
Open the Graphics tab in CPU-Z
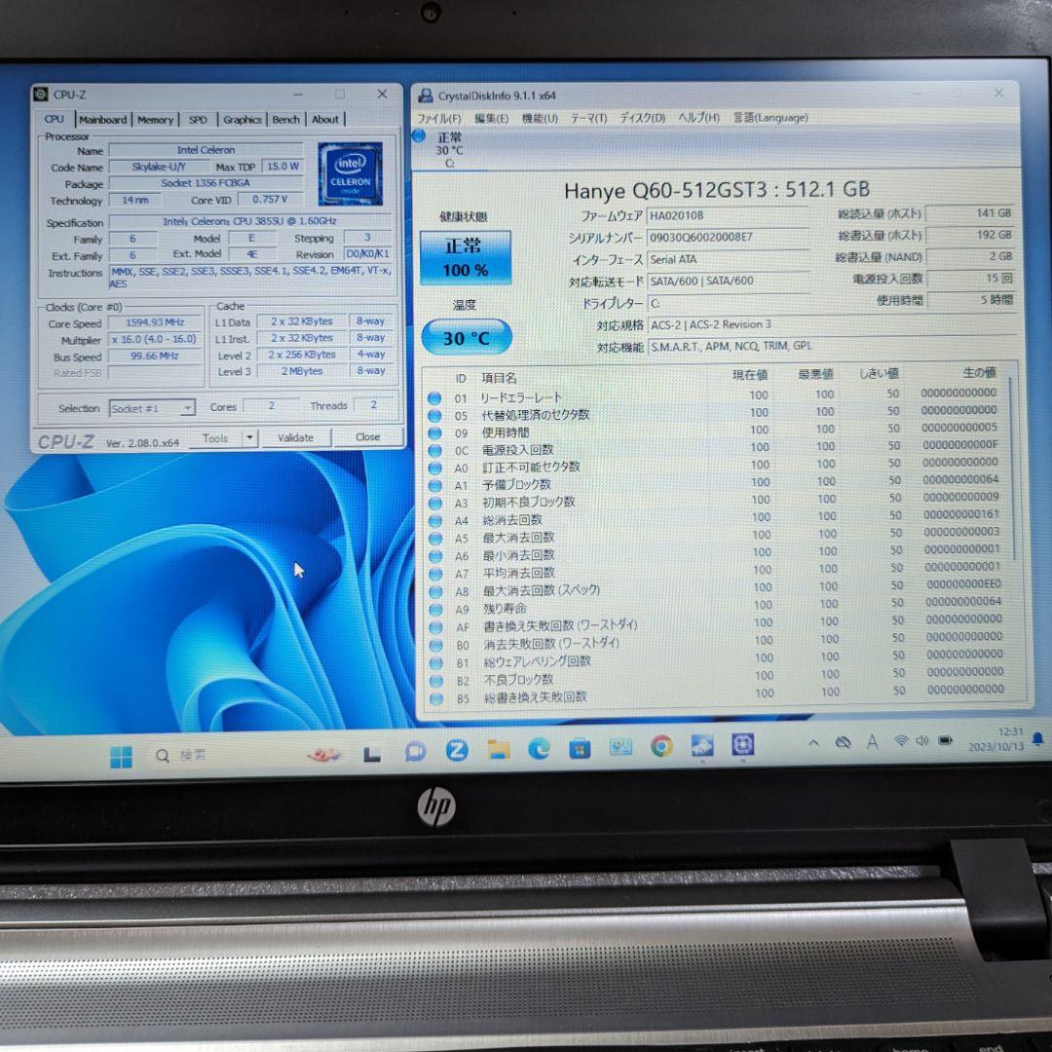(243, 120)
